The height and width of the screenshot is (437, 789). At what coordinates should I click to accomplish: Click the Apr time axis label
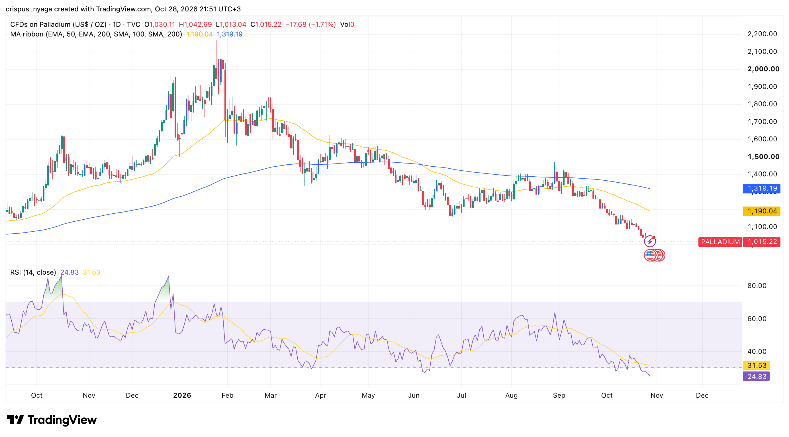320,395
